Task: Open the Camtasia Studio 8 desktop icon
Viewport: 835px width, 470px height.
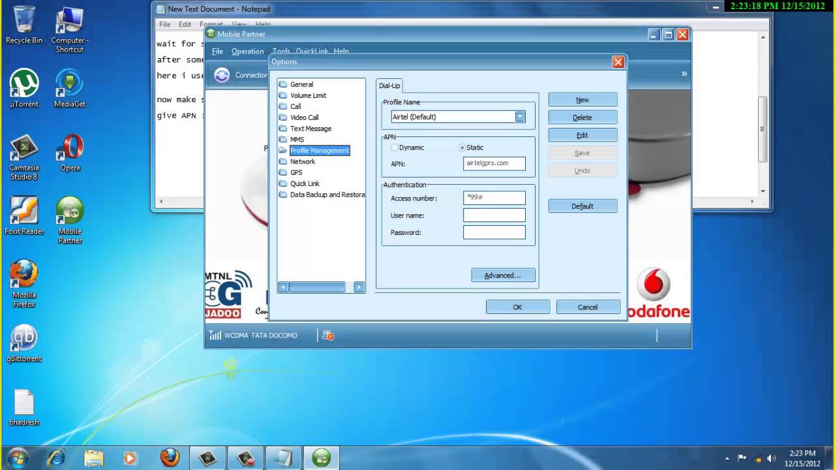Action: (x=24, y=157)
